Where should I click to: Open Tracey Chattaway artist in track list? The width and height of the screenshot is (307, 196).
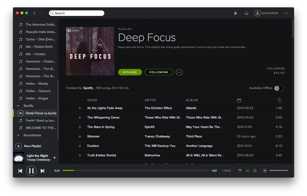click(157, 136)
